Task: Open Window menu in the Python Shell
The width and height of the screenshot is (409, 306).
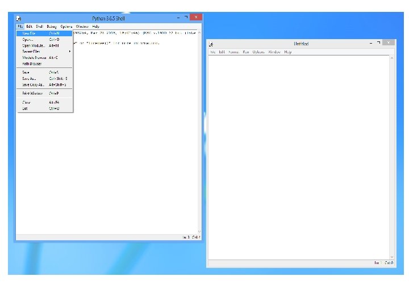Action: tap(82, 27)
